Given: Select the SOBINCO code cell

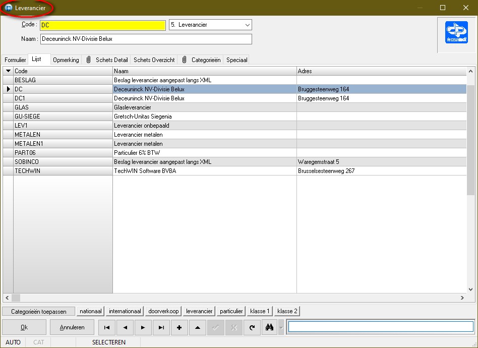Looking at the screenshot, I should tap(63, 162).
